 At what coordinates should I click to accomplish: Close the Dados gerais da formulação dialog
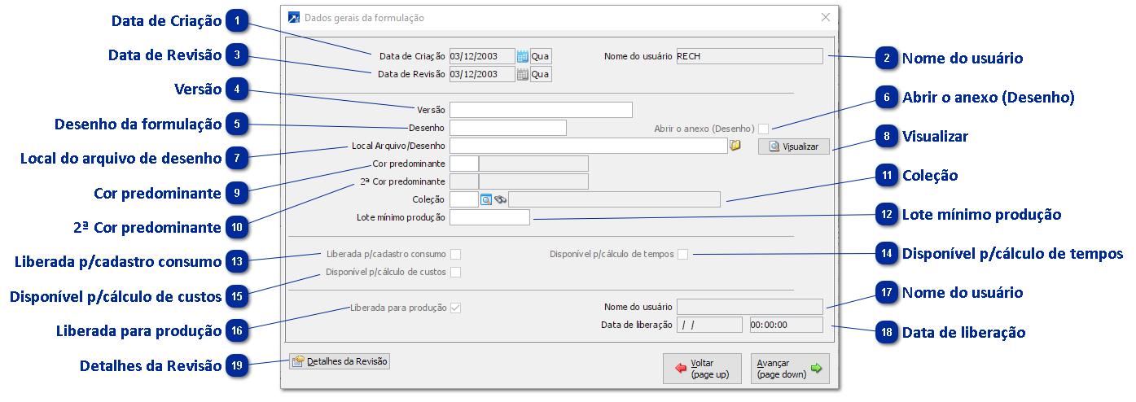826,17
